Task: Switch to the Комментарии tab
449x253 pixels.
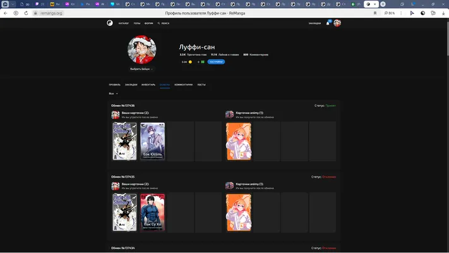Action: tap(183, 85)
